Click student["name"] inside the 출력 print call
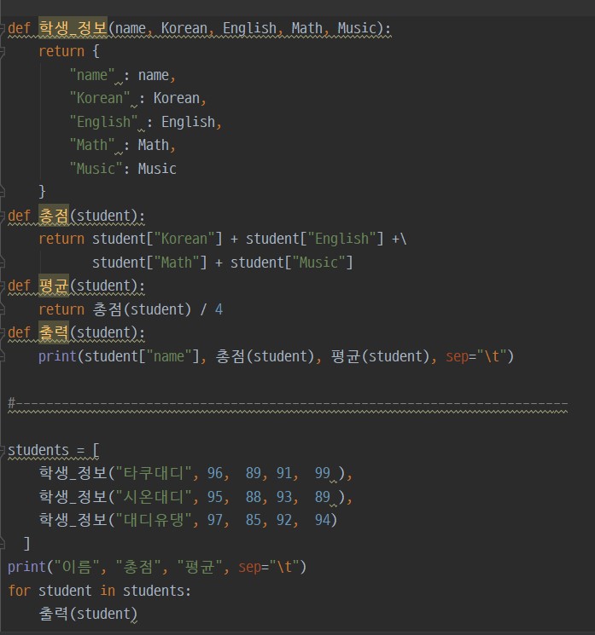 click(x=142, y=356)
